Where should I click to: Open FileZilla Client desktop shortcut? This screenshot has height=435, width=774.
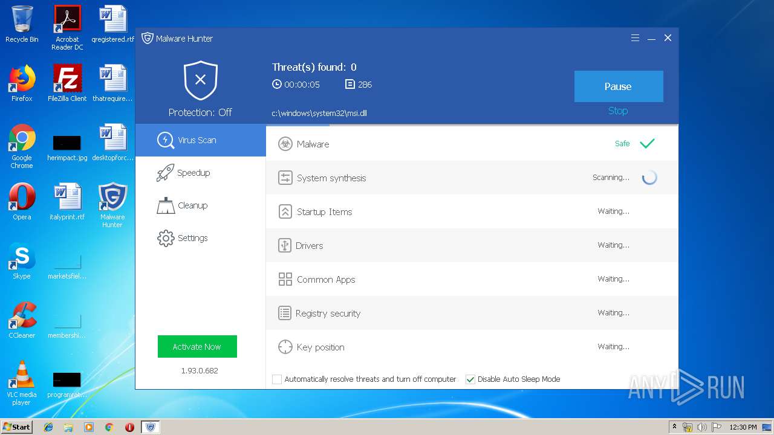[x=67, y=83]
